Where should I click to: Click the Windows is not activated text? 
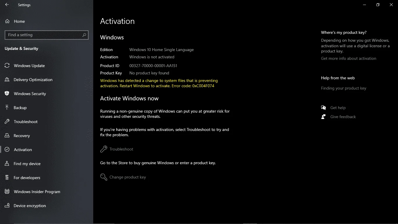(x=152, y=57)
